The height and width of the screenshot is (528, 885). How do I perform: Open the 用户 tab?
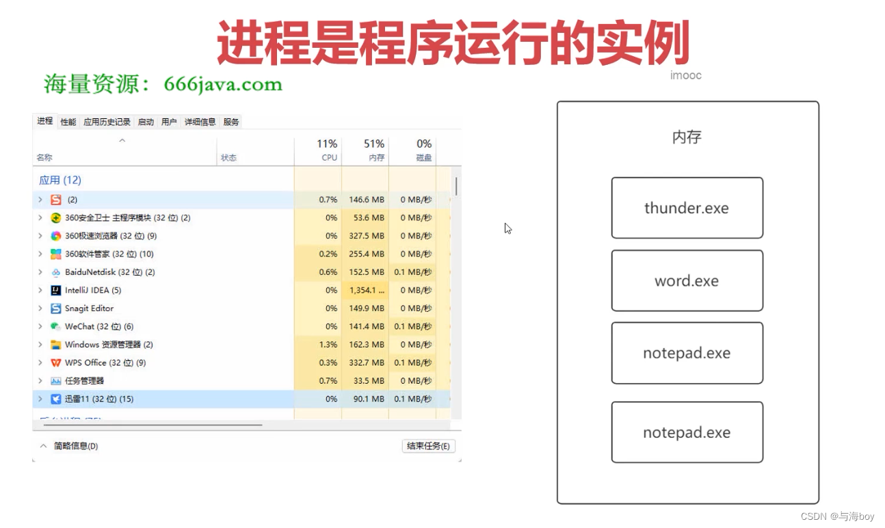(x=169, y=122)
